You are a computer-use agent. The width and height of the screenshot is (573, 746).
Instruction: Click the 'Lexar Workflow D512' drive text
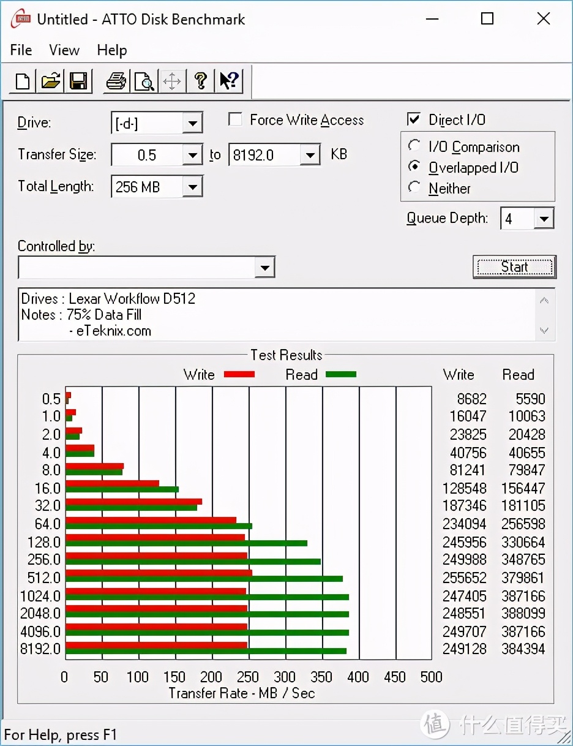click(132, 299)
